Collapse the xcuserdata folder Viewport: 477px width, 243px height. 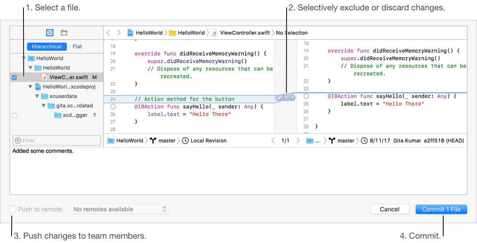coord(37,96)
